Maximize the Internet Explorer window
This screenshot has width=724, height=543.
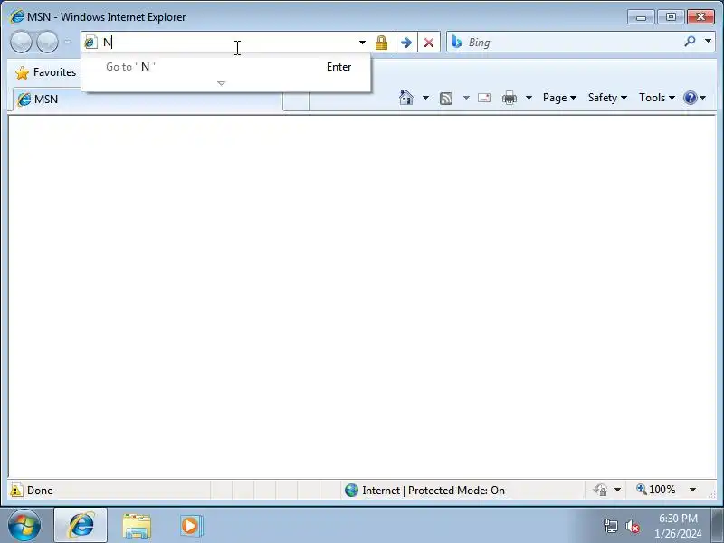point(671,17)
